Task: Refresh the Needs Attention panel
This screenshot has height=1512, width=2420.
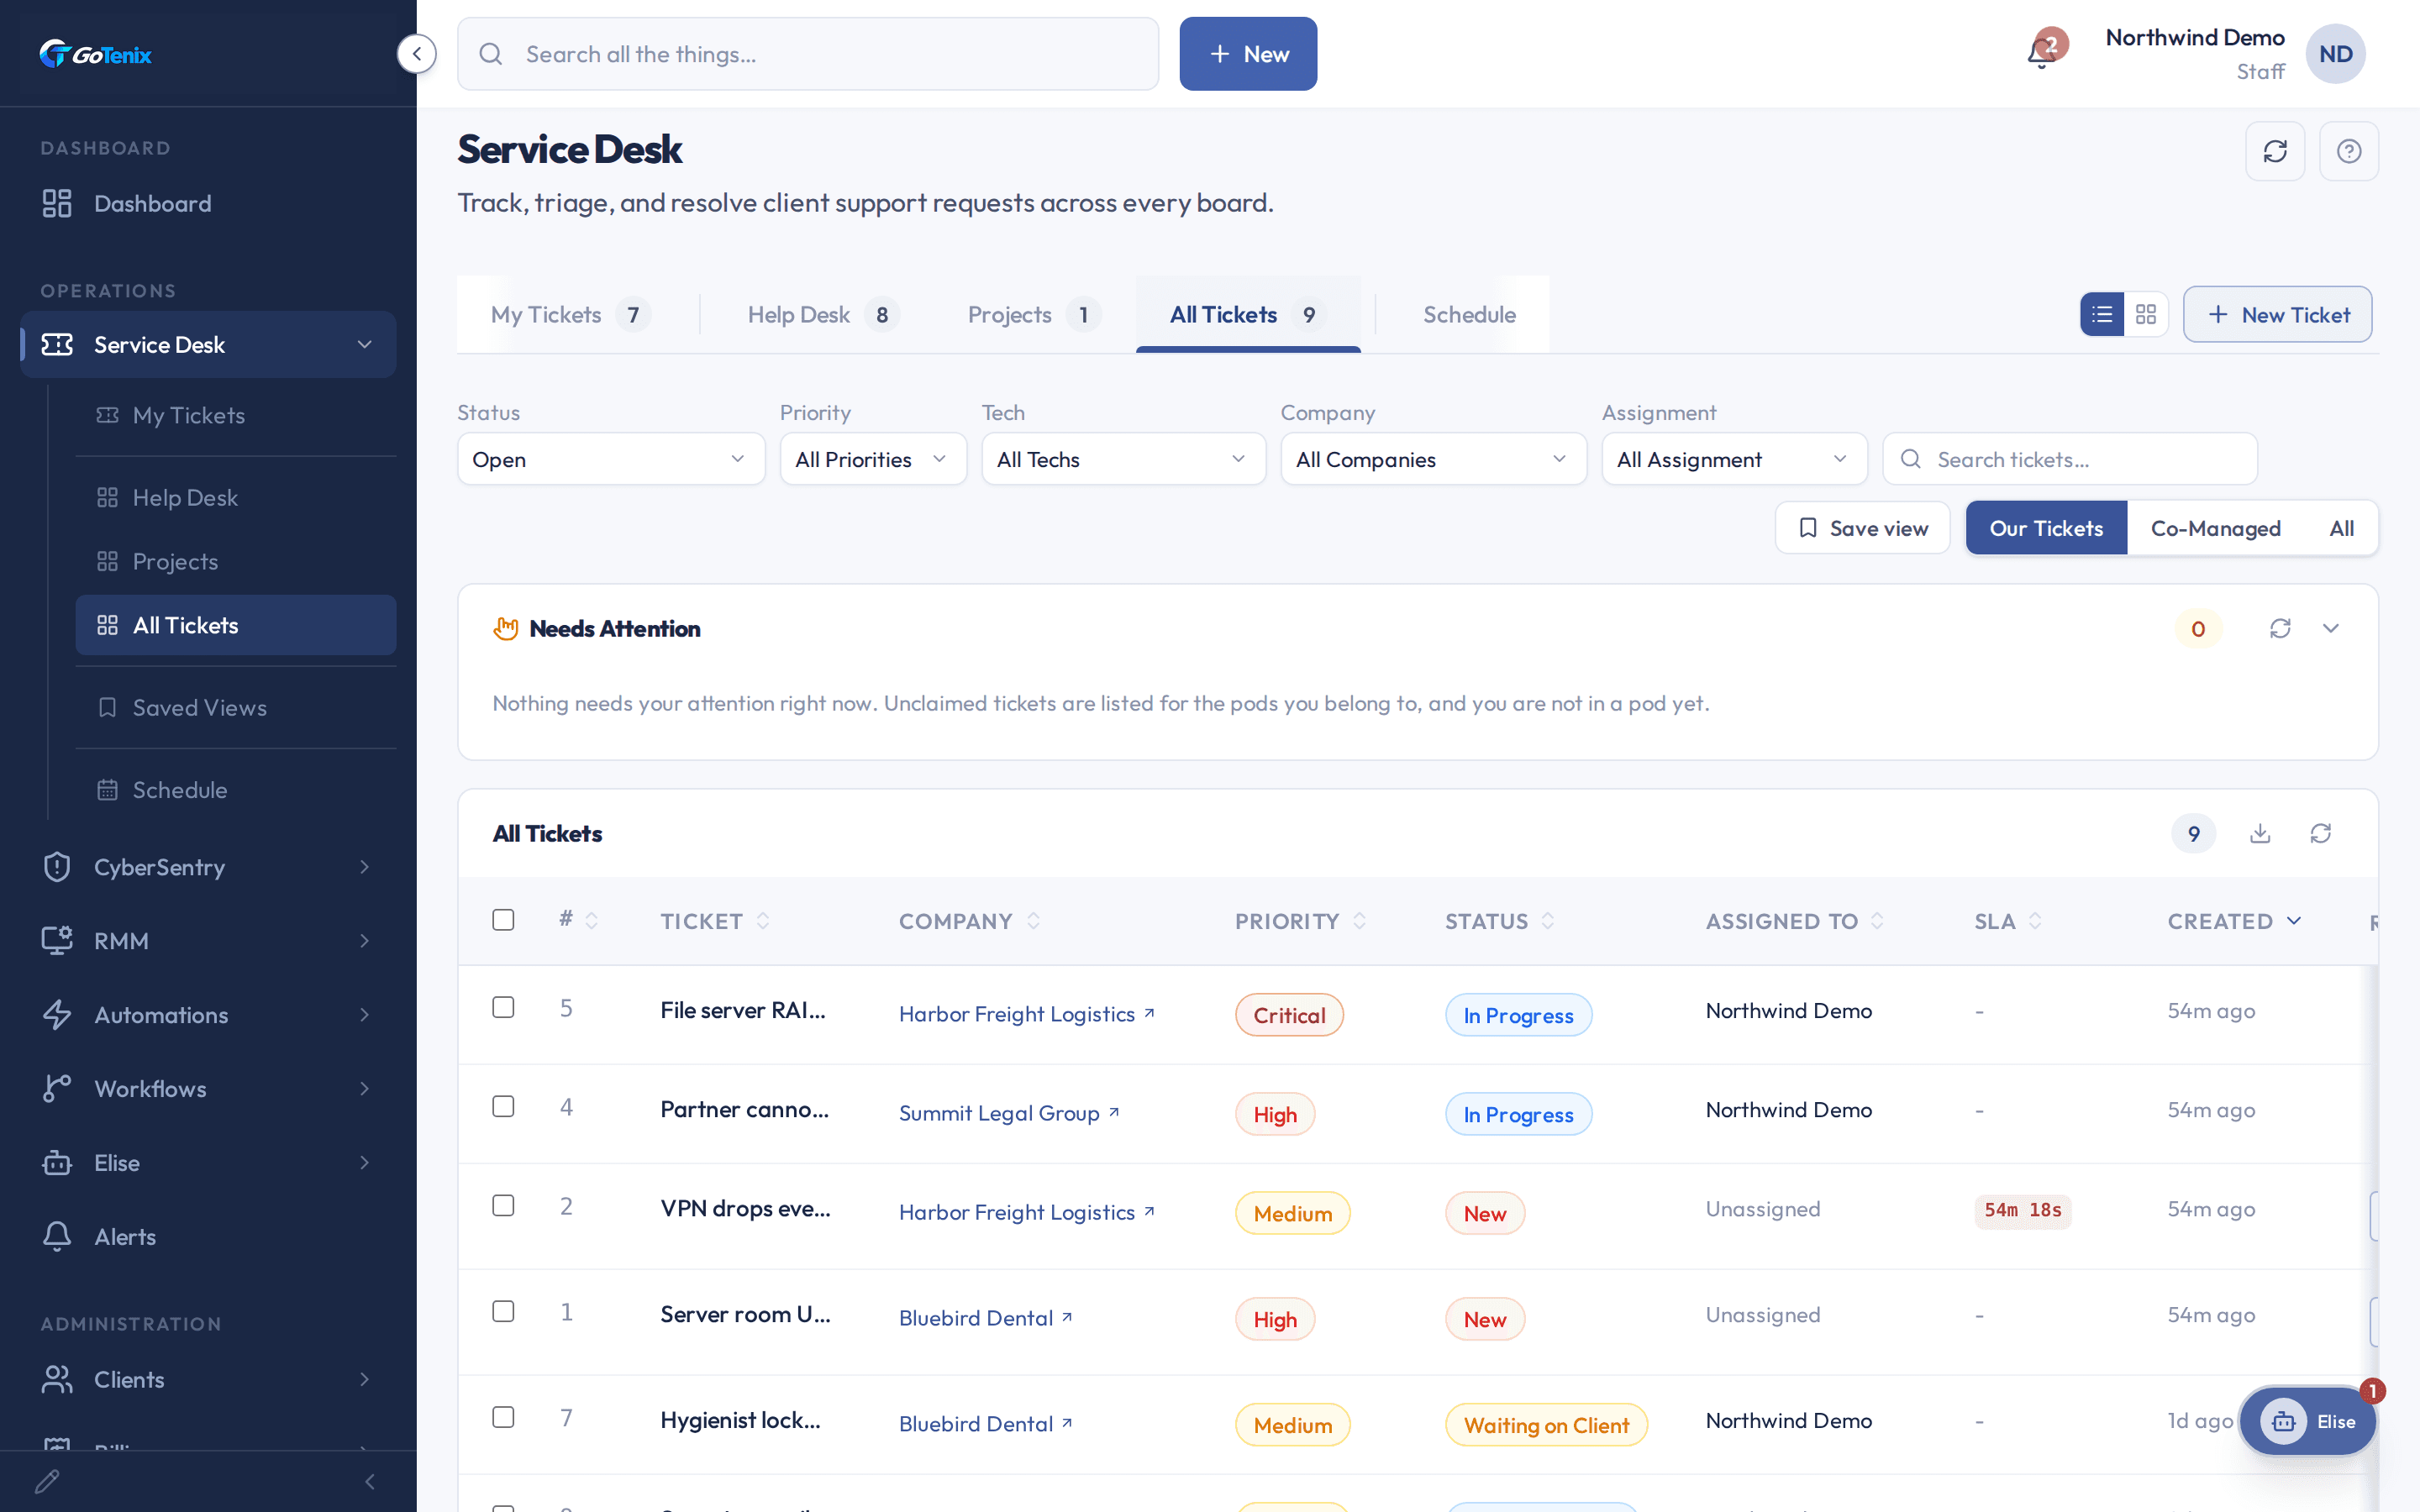Action: click(x=2280, y=628)
